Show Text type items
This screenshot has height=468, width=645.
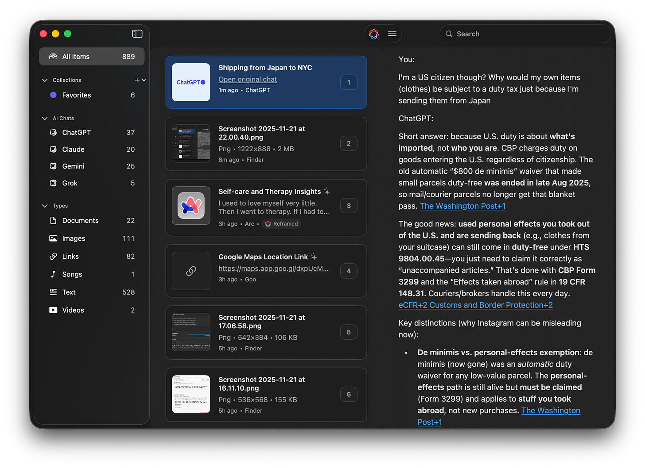coord(92,292)
